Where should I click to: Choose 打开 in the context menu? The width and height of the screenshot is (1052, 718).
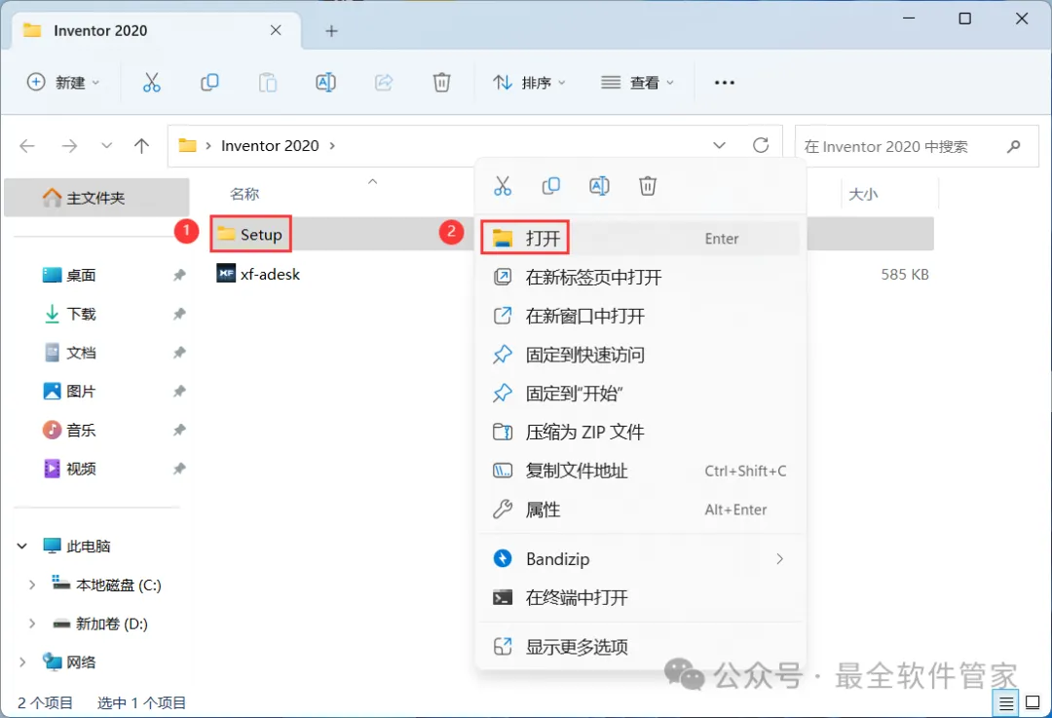[x=640, y=239]
